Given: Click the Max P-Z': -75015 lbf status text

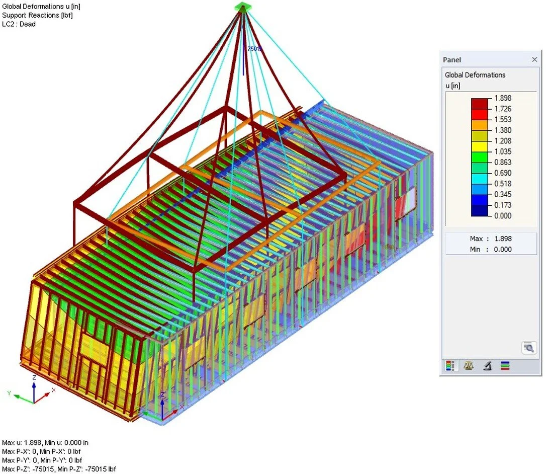Looking at the screenshot, I should 57,468.
